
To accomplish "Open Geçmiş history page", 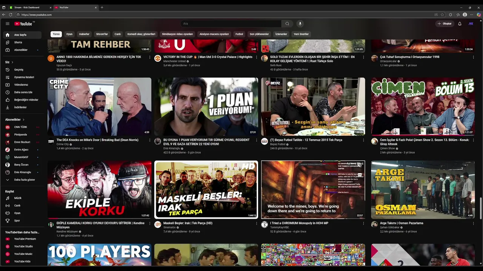I will click(23, 70).
